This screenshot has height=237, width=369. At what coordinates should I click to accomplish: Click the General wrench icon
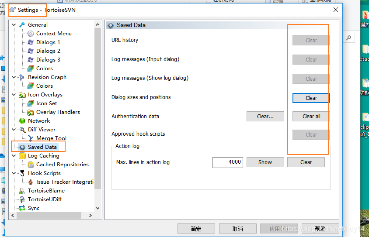(x=22, y=25)
